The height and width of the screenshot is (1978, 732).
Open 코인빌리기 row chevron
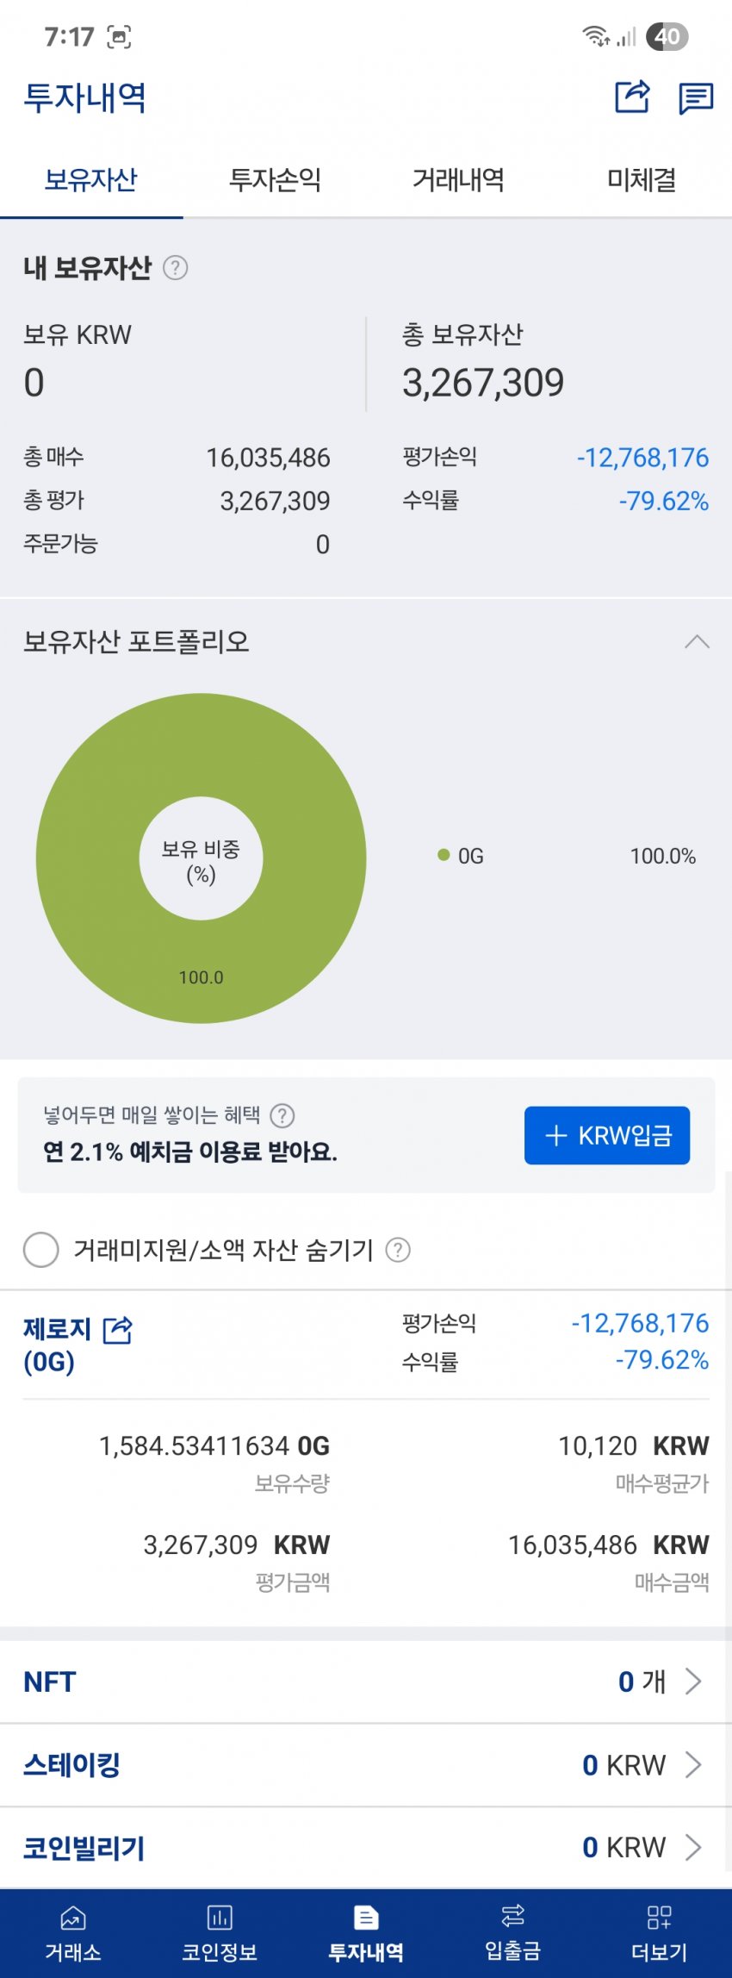[x=693, y=1848]
